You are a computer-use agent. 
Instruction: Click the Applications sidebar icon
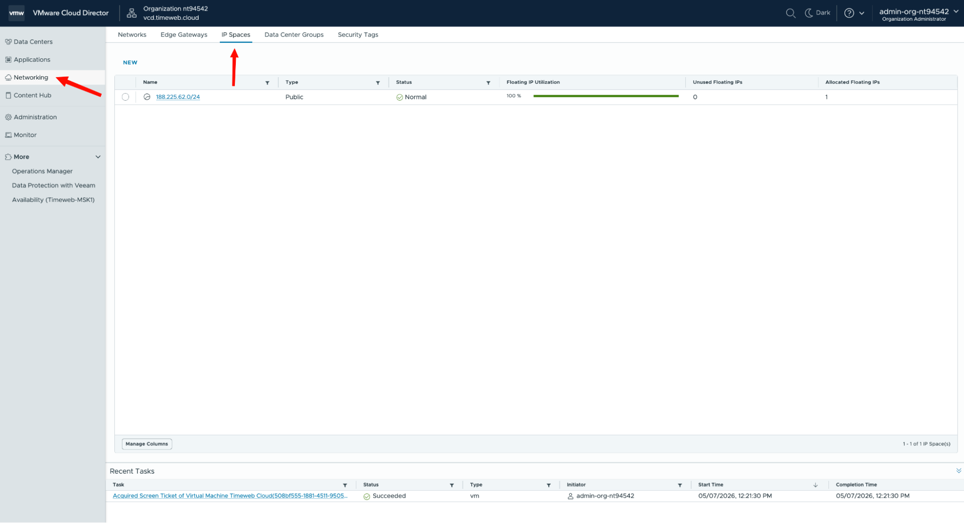click(x=8, y=60)
